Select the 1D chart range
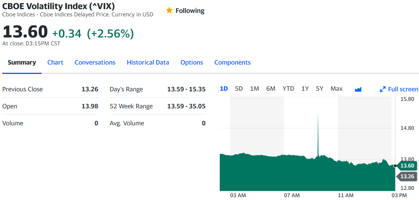Image resolution: width=419 pixels, height=200 pixels. tap(224, 89)
